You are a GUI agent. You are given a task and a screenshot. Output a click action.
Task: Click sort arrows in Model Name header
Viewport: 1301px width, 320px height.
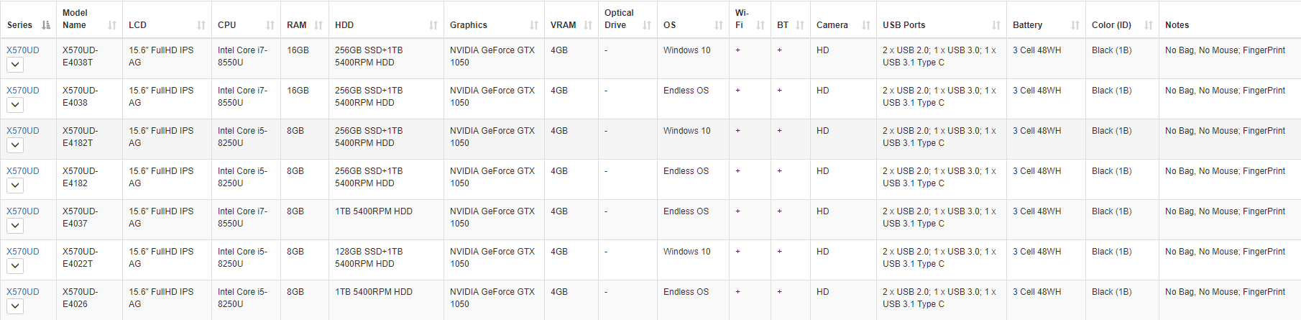click(x=112, y=25)
